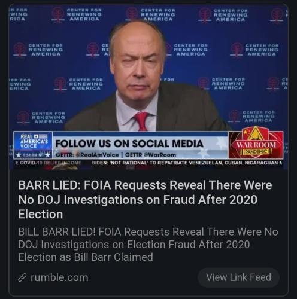Click Center for Renewing America logo above Real America's Voice

41,117
